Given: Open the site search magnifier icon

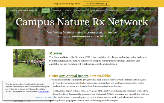Looking at the screenshot, I should click(156, 10).
